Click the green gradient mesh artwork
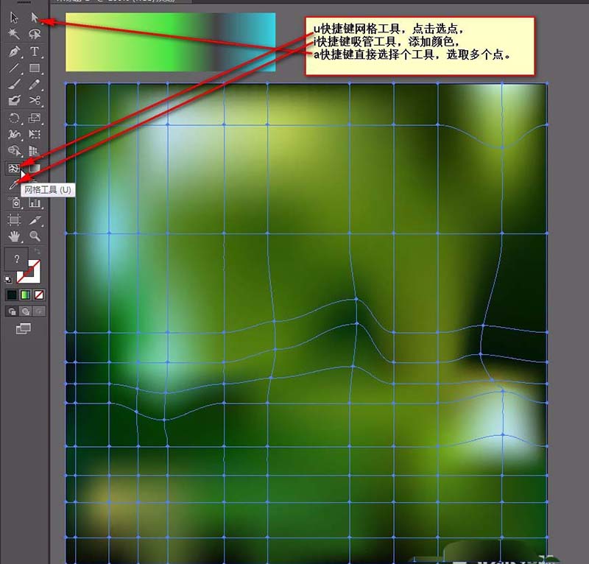589x564 pixels. [x=306, y=323]
